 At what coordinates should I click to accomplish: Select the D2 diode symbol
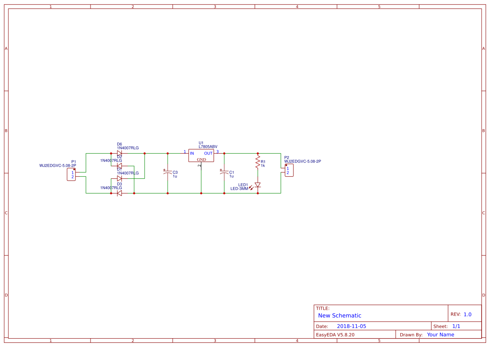(x=119, y=166)
